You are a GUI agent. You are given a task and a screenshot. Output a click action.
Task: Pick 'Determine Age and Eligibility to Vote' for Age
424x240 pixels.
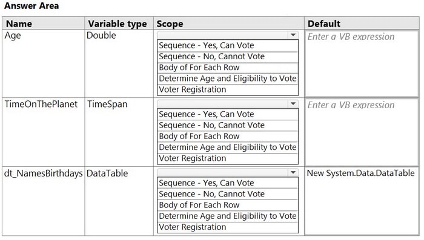coord(228,79)
